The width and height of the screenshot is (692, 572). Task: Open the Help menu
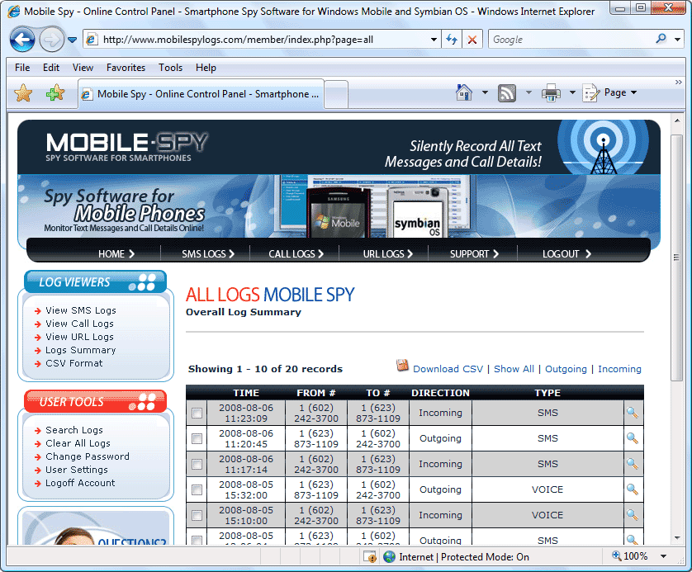click(206, 68)
